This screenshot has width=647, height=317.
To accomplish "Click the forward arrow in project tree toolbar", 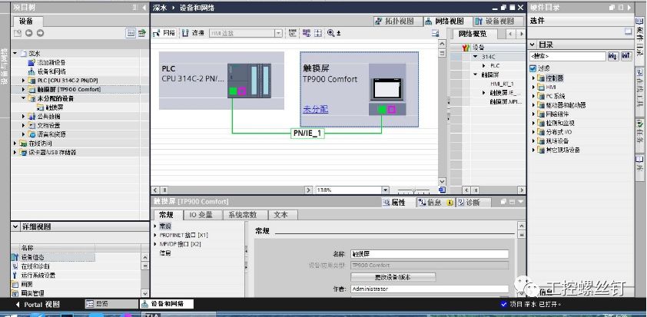I will (x=40, y=34).
